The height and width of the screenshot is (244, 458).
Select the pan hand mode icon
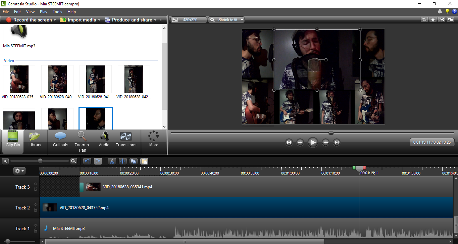(433, 20)
